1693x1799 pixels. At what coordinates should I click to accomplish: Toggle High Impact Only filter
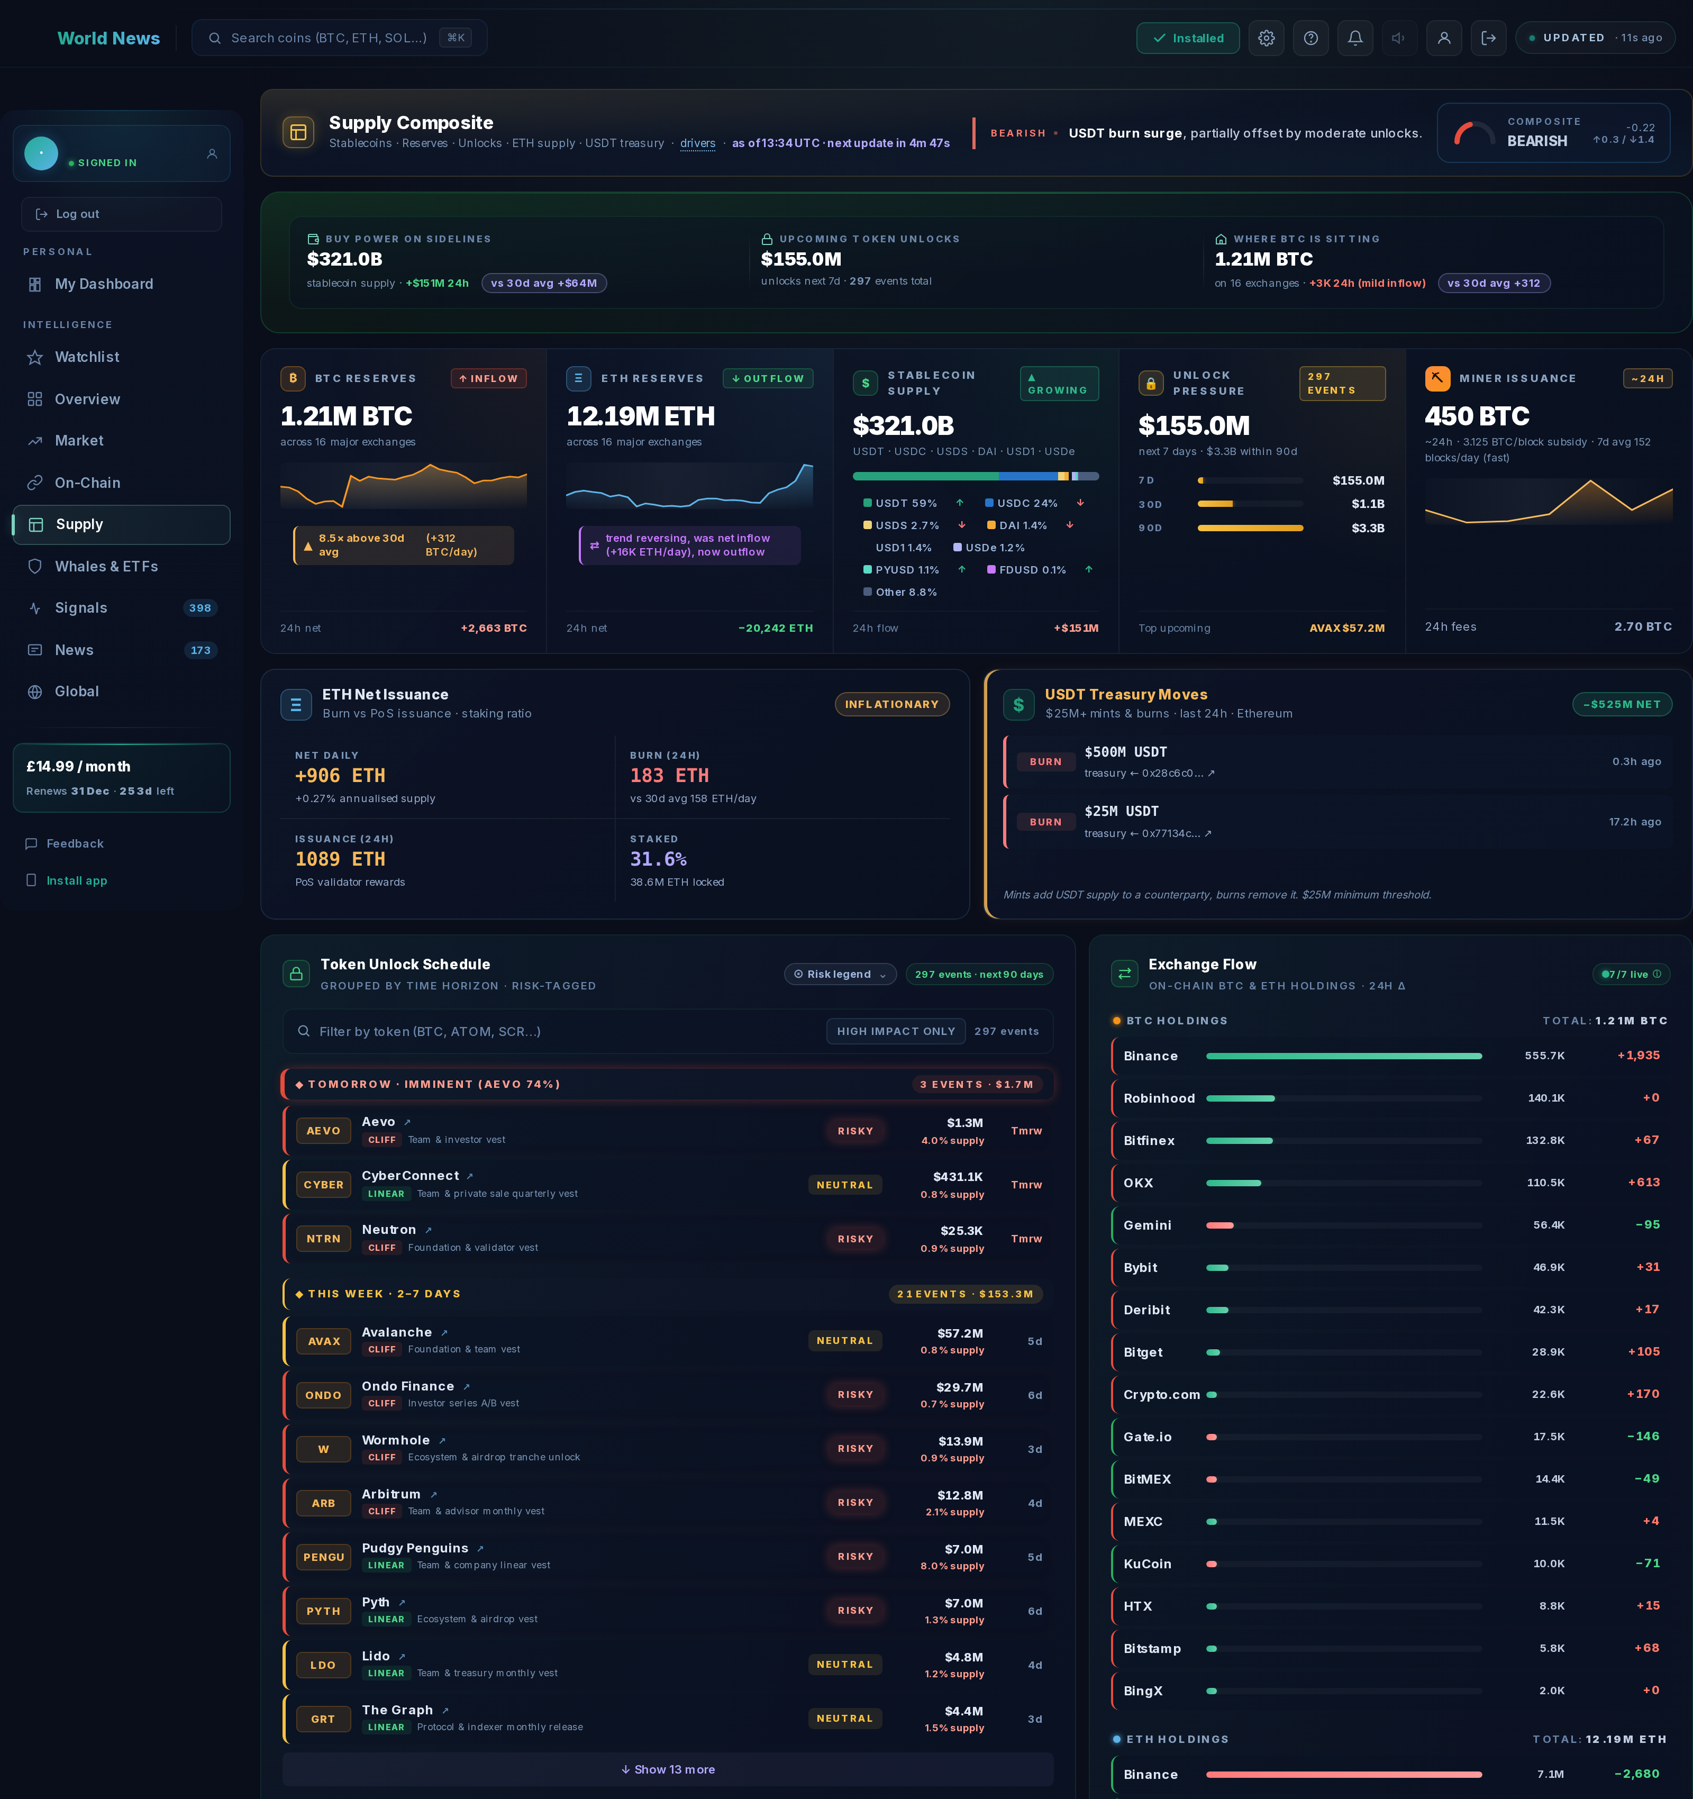896,1031
